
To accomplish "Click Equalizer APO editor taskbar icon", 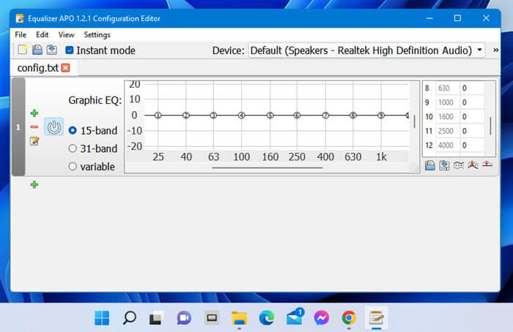I will coord(376,318).
